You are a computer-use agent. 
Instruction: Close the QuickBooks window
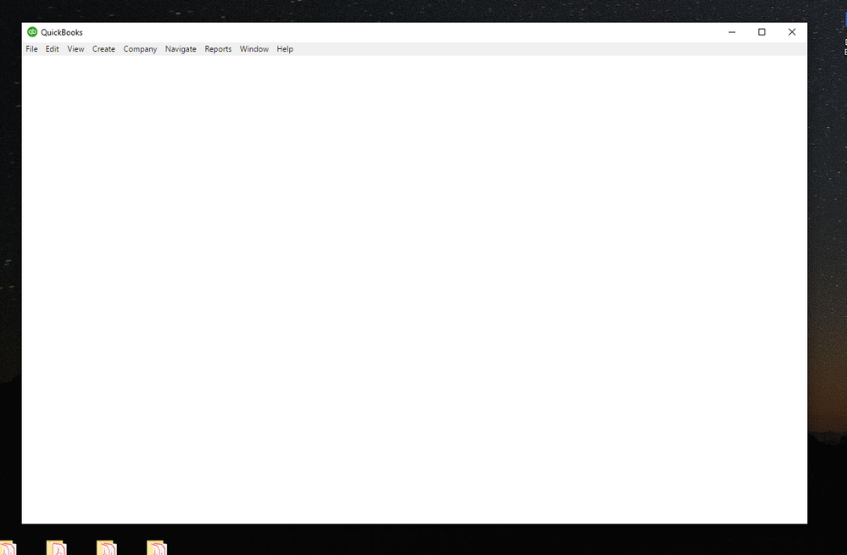click(792, 32)
